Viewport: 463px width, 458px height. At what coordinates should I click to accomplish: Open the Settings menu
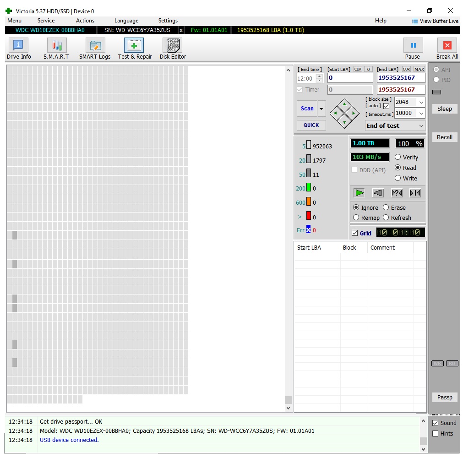168,21
